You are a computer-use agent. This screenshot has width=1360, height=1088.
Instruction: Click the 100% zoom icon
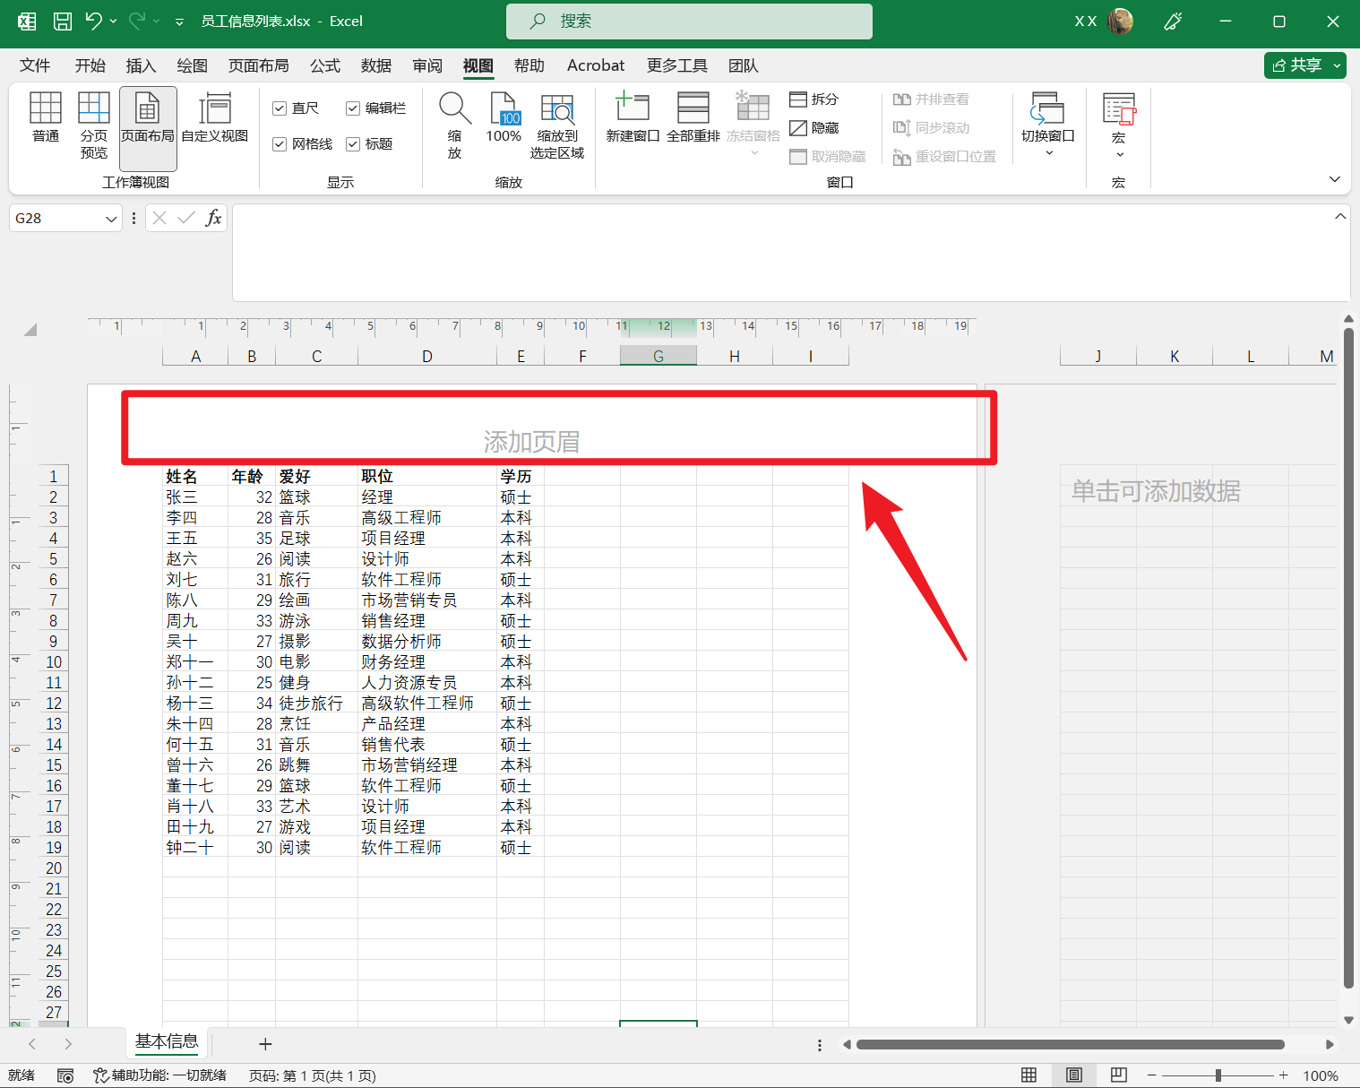[x=504, y=123]
